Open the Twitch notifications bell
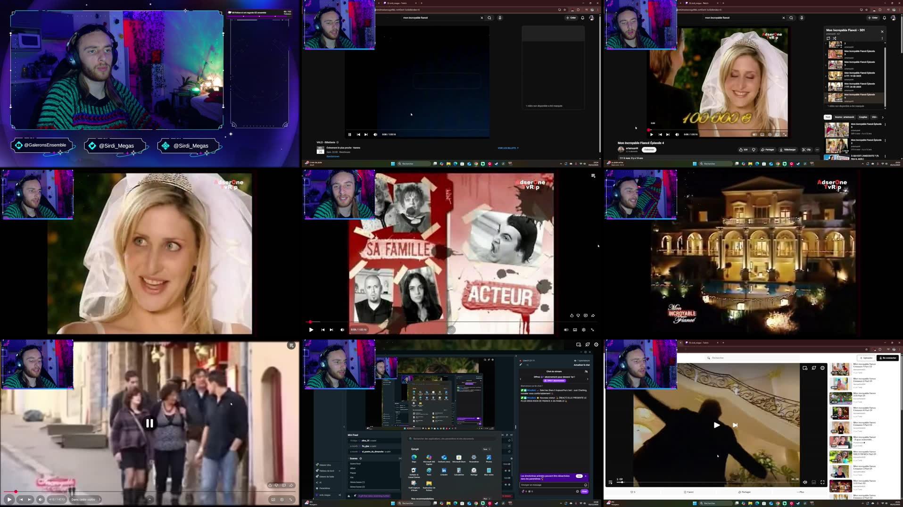903x507 pixels. [x=885, y=18]
